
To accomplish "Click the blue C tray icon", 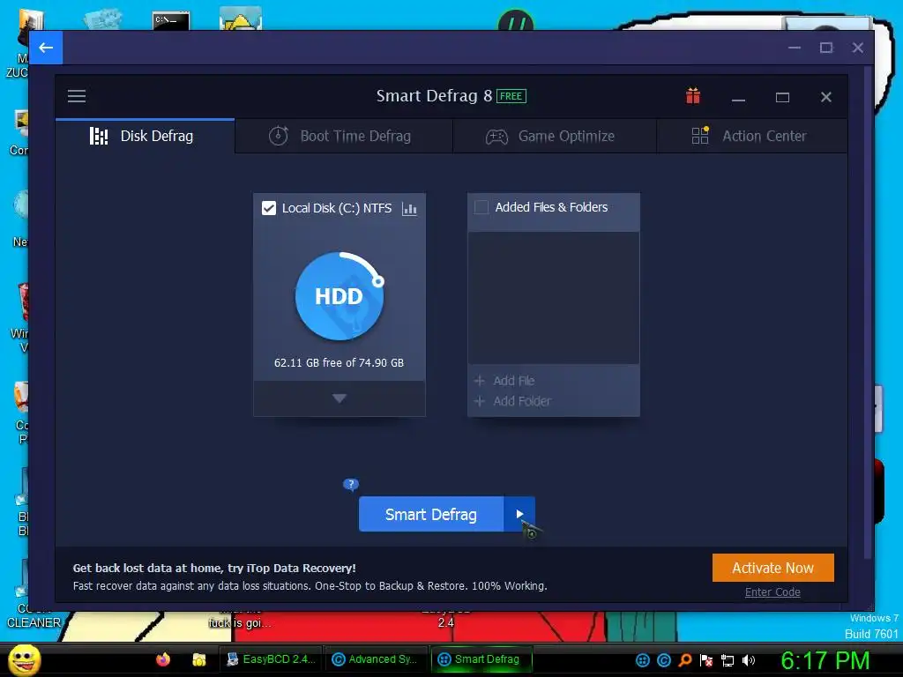I will 664,660.
